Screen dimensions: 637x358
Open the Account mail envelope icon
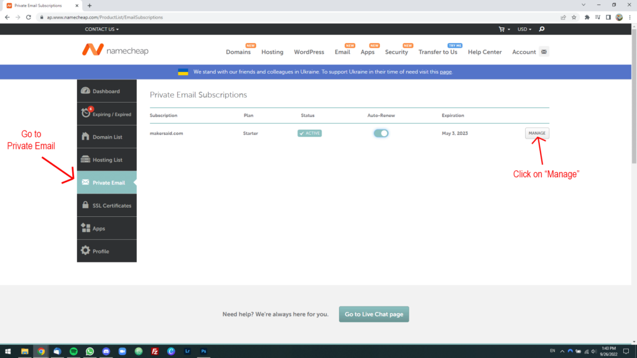tap(544, 52)
